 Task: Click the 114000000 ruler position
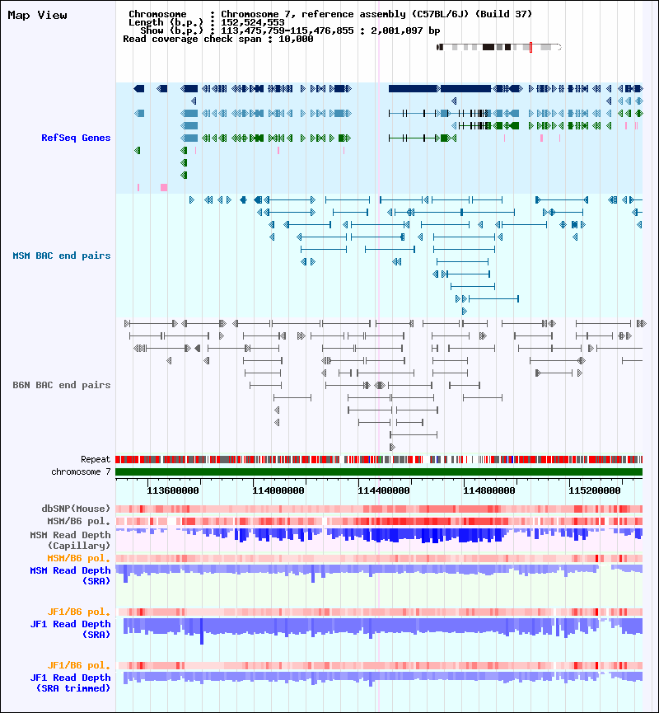click(278, 490)
